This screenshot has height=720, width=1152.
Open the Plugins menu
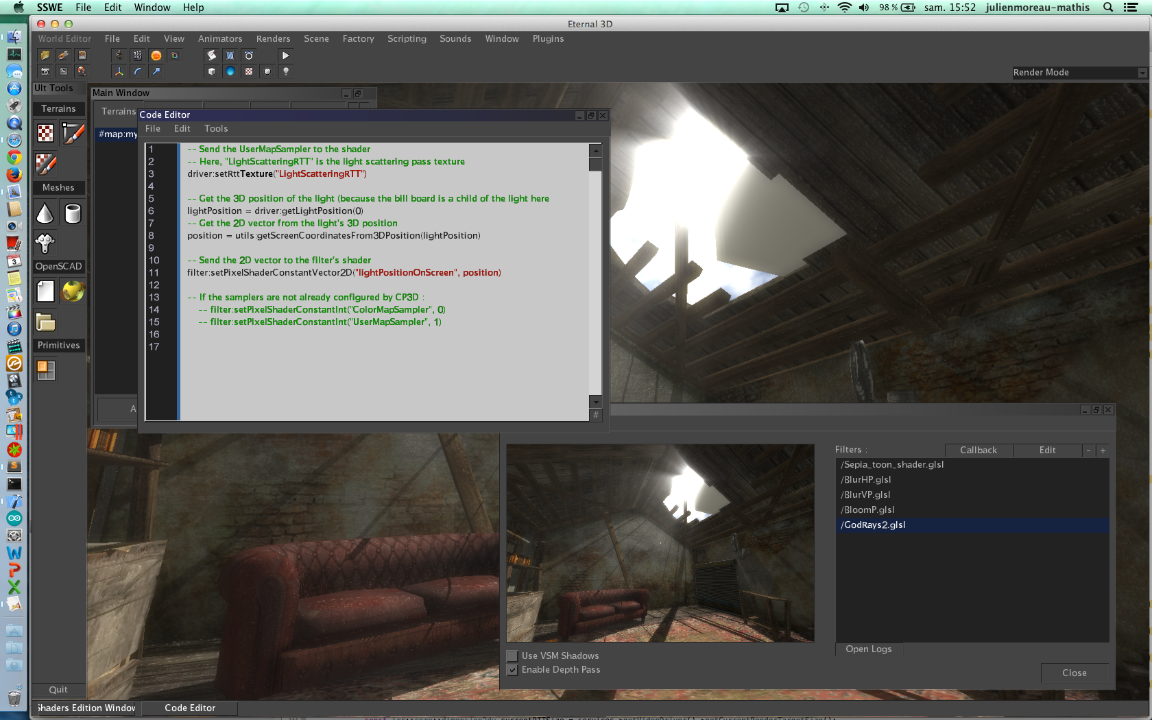click(x=548, y=38)
